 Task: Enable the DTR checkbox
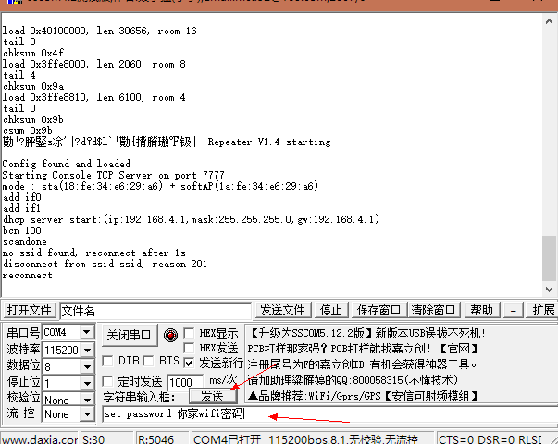click(107, 361)
